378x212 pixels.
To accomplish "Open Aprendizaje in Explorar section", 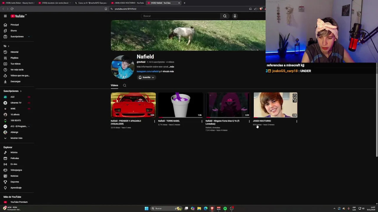I will pos(16,188).
